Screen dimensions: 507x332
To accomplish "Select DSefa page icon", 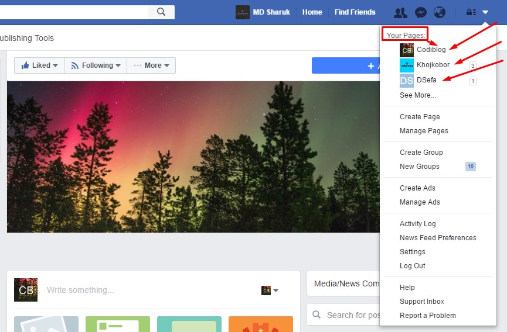I will [406, 81].
